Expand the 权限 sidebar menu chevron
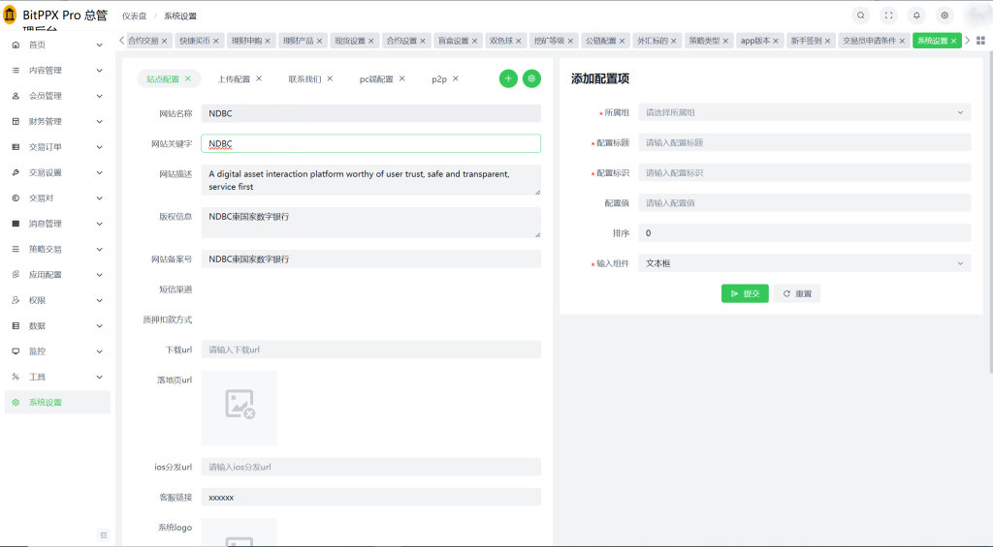This screenshot has height=547, width=993. [100, 300]
